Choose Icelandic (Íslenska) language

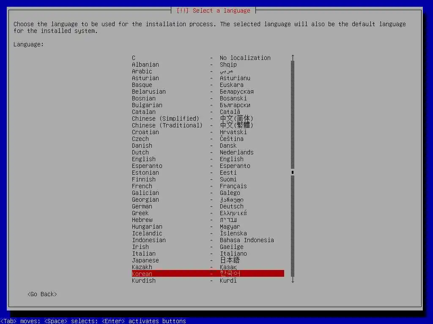pos(208,233)
